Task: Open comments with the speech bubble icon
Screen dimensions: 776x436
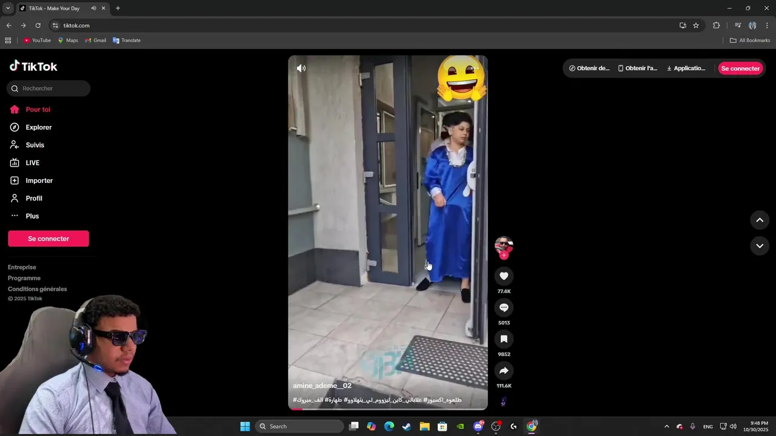Action: point(504,308)
